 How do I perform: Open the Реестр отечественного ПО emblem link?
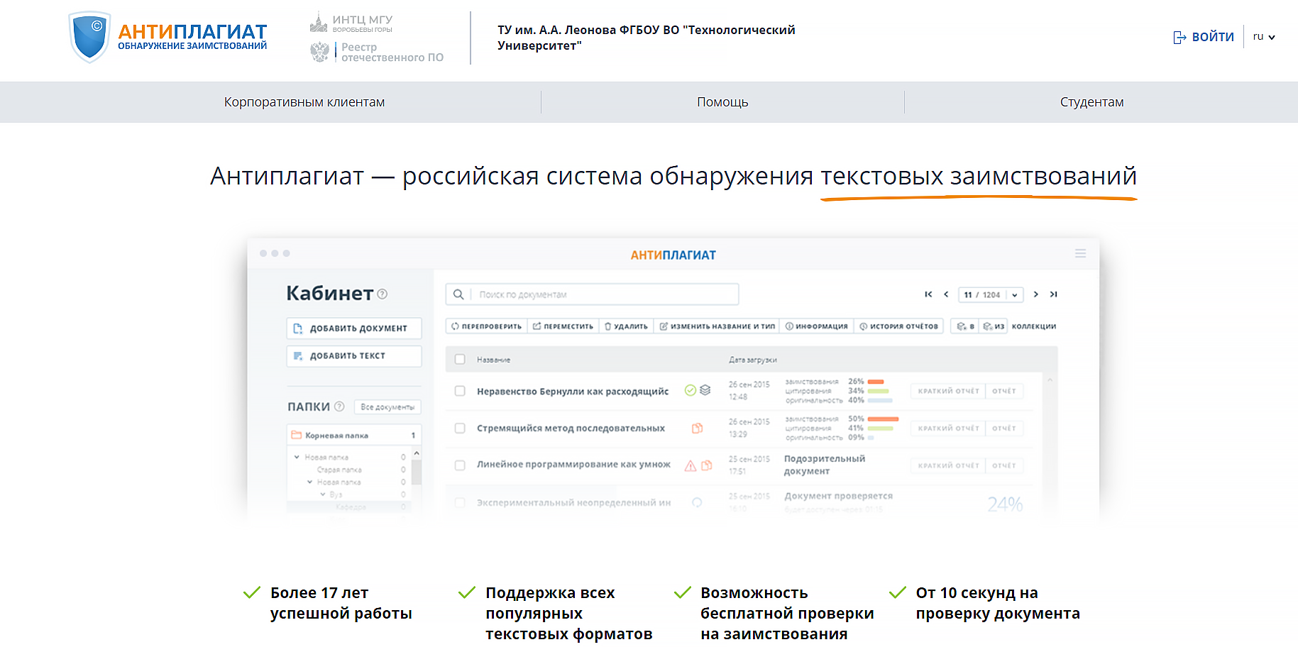pos(377,52)
